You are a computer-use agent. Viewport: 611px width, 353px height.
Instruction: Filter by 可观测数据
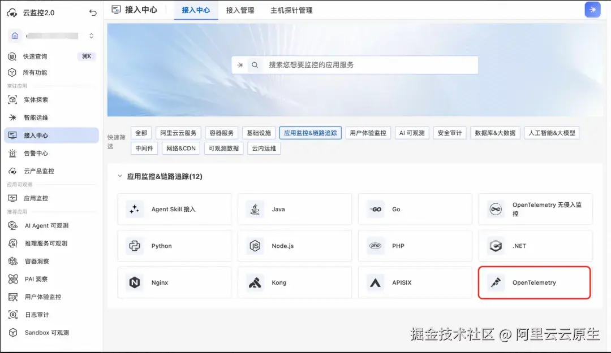(223, 149)
